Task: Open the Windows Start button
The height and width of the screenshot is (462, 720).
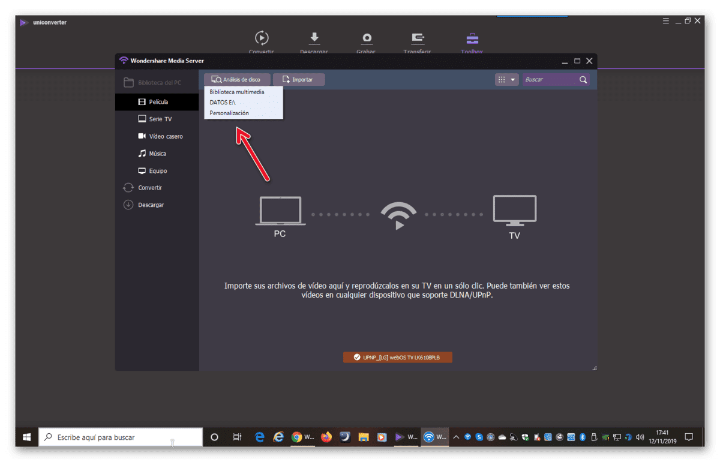Action: tap(27, 437)
